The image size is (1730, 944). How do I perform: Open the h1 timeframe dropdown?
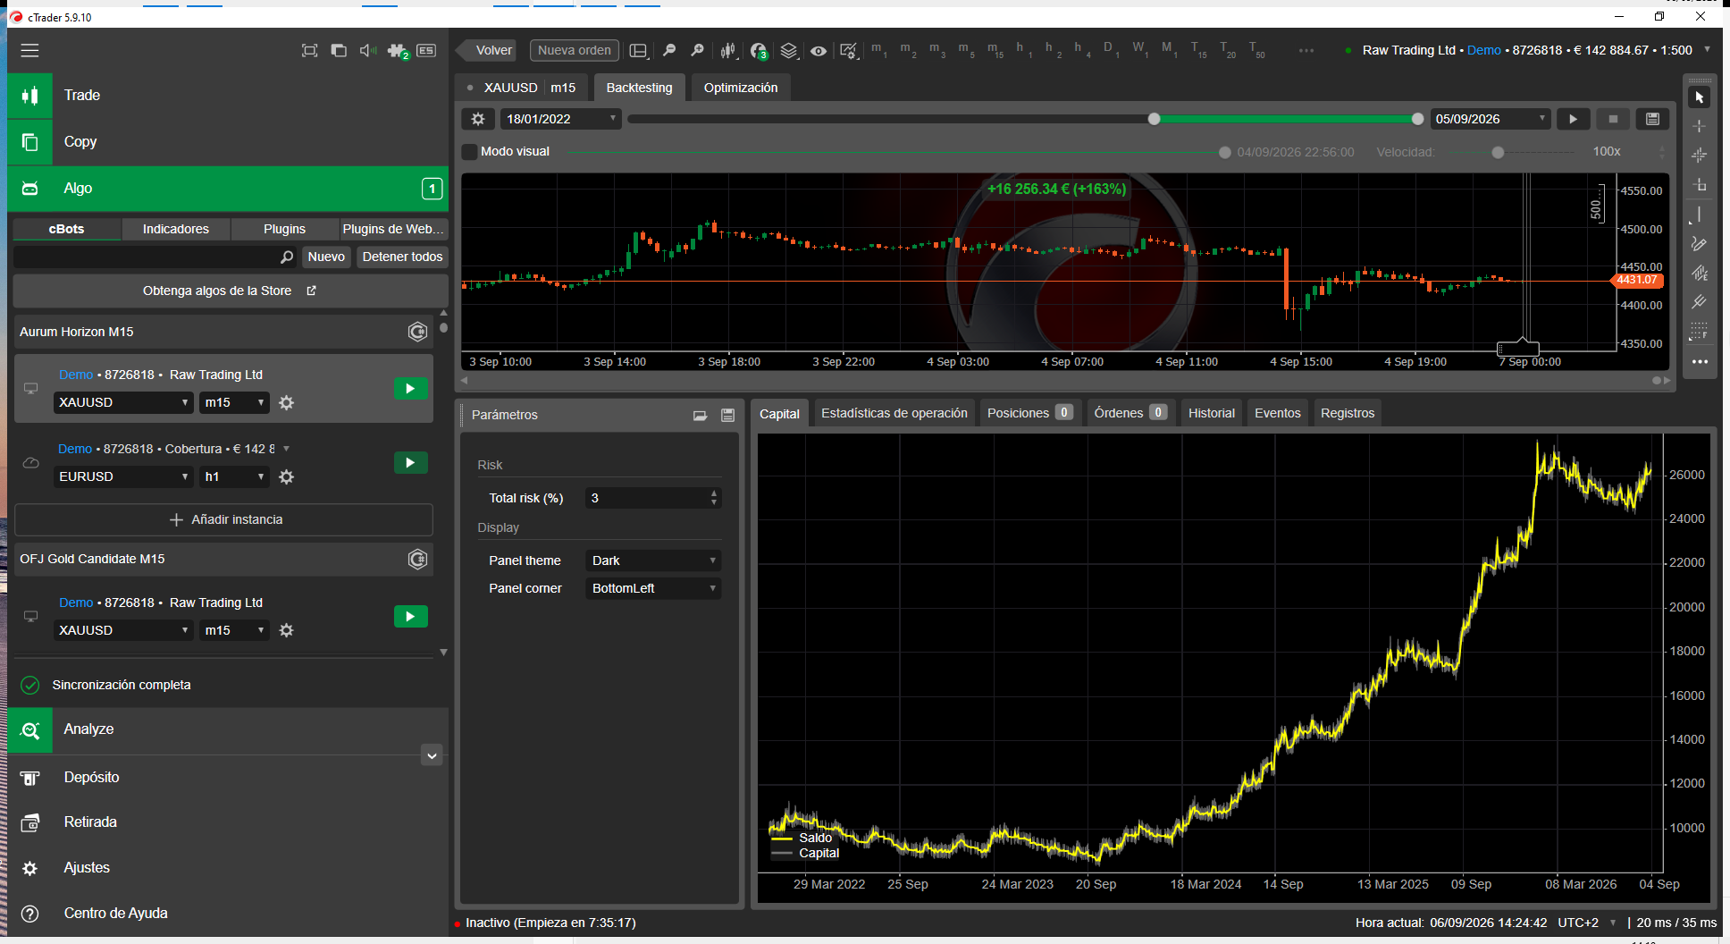tap(234, 477)
